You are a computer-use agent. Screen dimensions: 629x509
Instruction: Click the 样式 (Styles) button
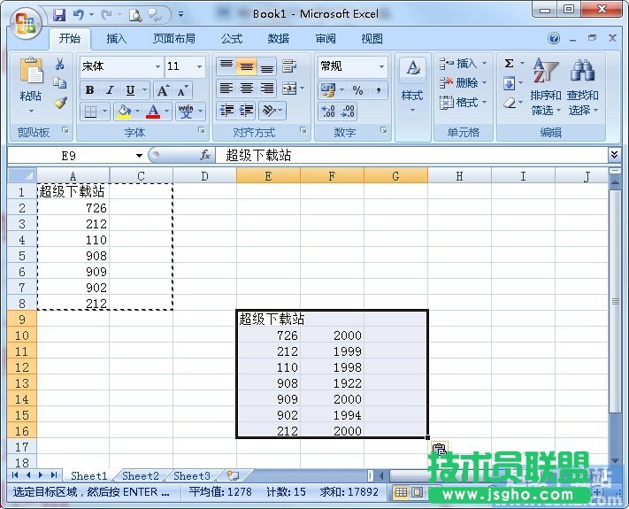pyautogui.click(x=412, y=85)
